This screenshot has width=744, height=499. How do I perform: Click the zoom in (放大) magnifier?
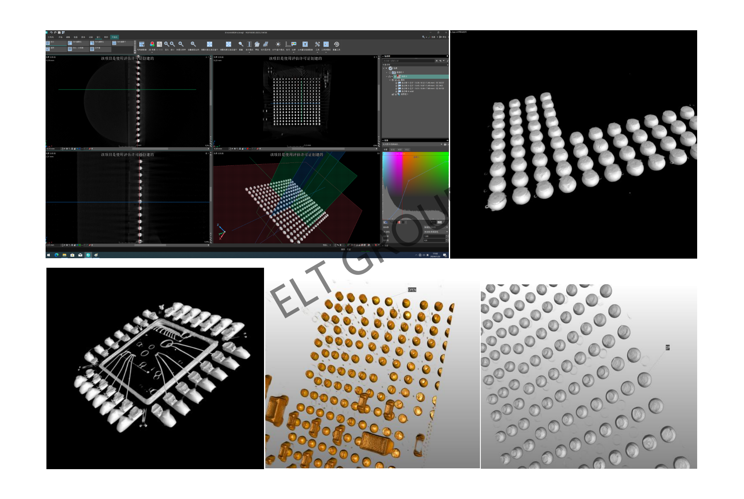pyautogui.click(x=167, y=44)
